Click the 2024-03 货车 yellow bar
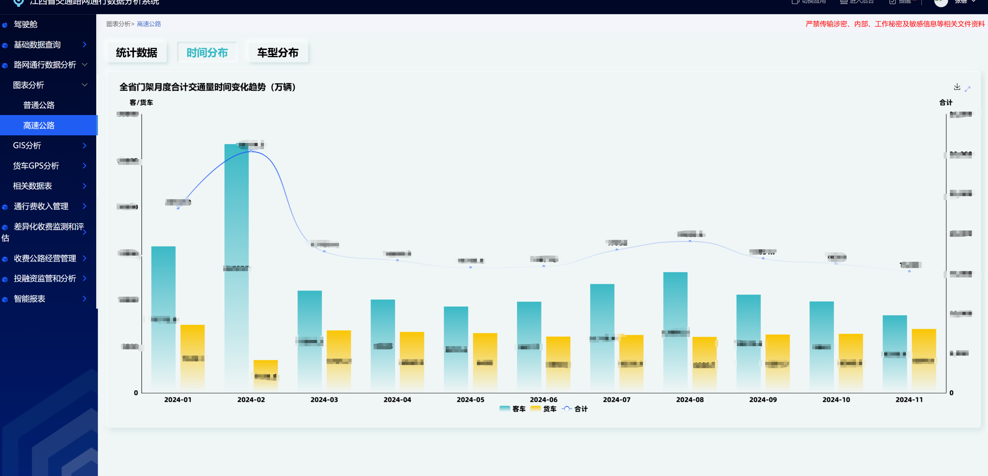 point(339,362)
